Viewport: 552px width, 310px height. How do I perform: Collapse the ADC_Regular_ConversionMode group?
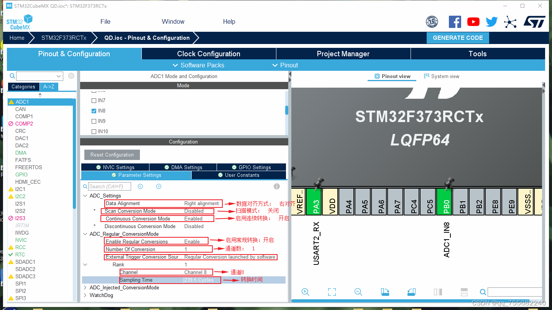(85, 234)
